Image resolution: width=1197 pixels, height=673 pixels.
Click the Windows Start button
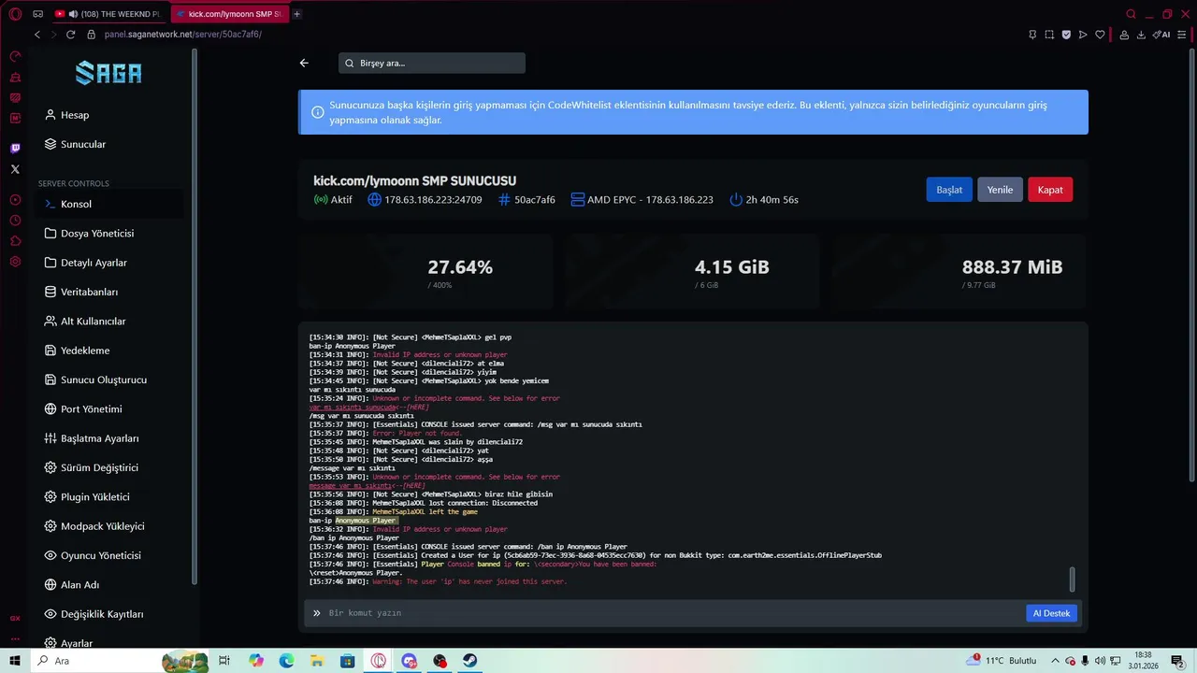click(14, 661)
